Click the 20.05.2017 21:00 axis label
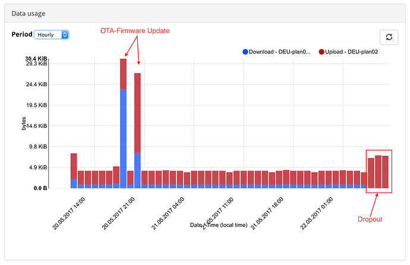 [x=118, y=213]
